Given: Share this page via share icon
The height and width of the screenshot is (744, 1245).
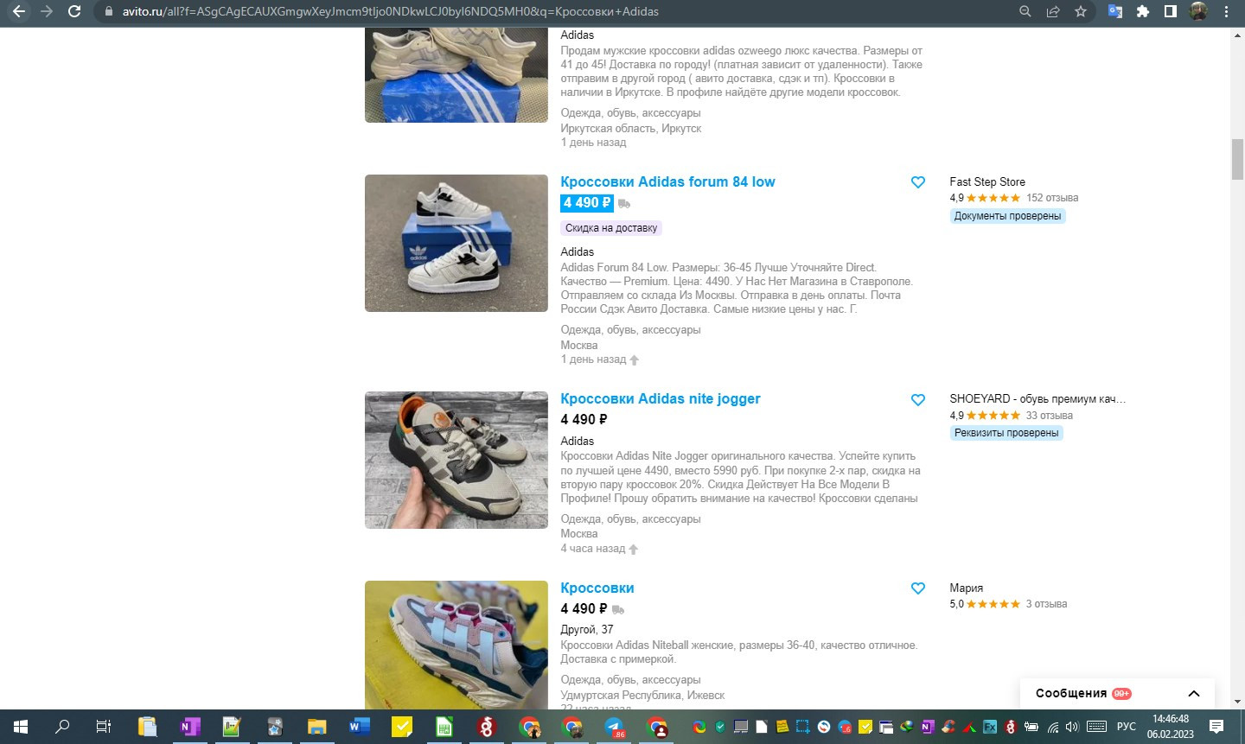Looking at the screenshot, I should point(1053,11).
